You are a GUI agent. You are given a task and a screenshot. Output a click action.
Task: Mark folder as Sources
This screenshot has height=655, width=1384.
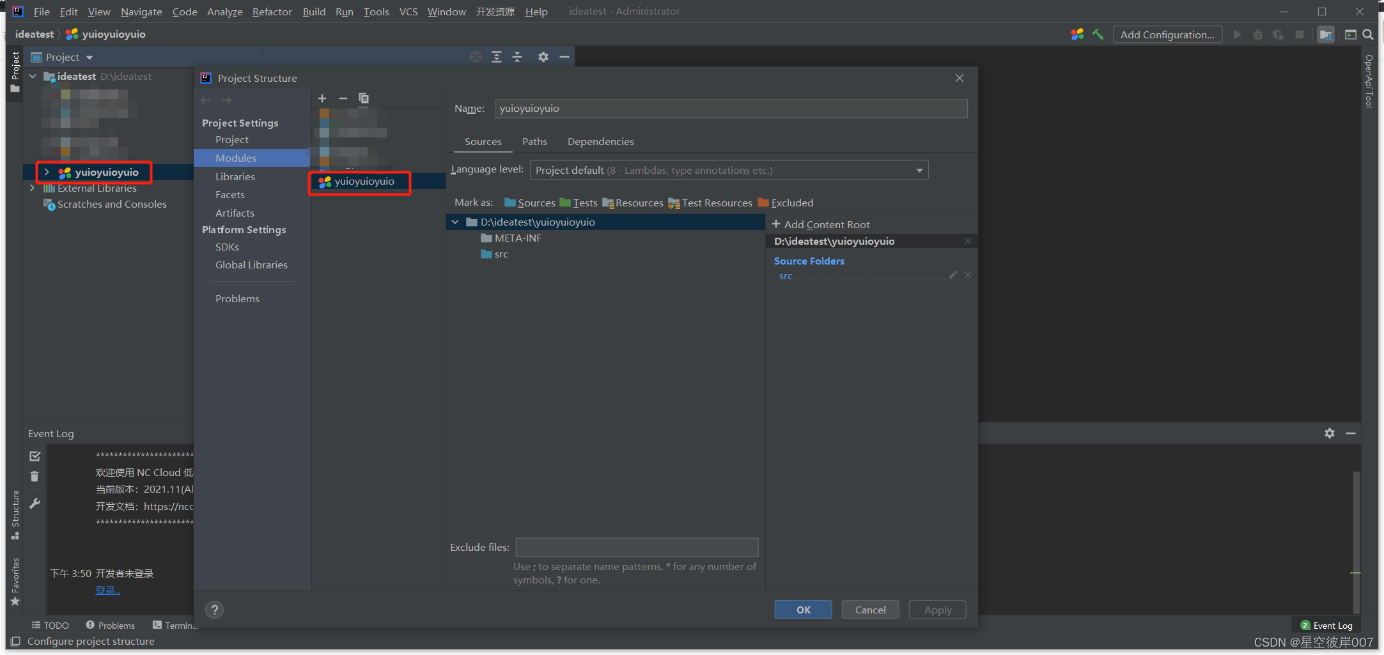(530, 203)
